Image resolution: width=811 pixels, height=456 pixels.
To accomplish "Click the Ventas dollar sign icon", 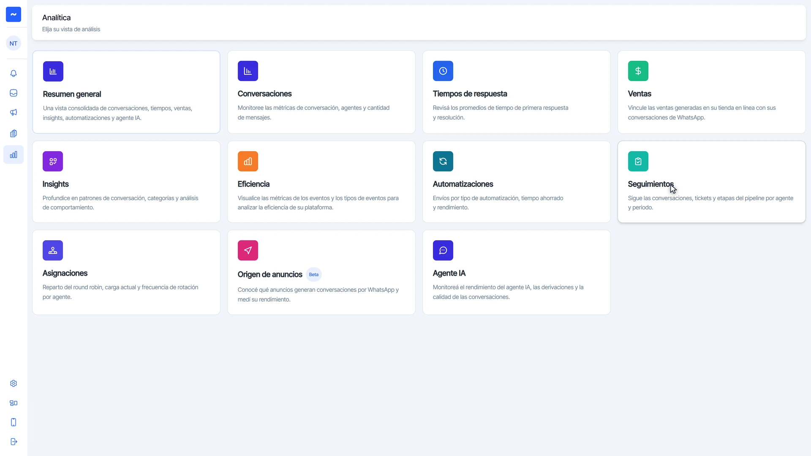I will click(638, 71).
